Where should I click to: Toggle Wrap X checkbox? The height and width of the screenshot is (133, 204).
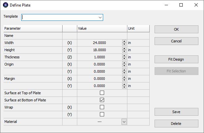click(102, 107)
